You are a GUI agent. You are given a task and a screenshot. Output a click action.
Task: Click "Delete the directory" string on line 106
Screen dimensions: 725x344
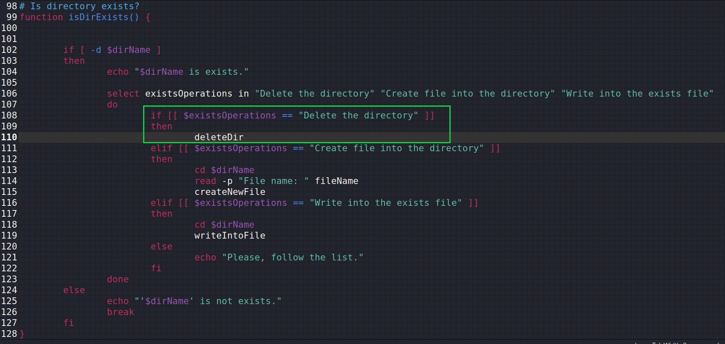315,94
